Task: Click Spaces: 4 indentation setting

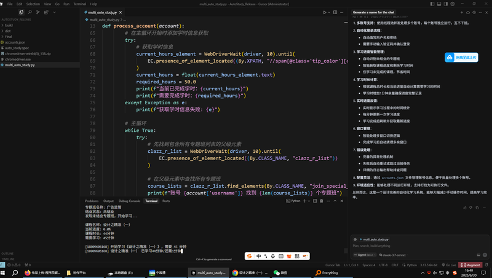Action: point(368,265)
